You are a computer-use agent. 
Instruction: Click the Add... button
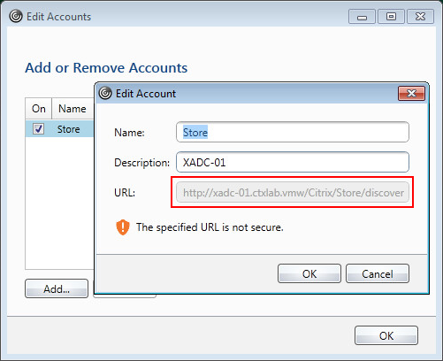[57, 288]
